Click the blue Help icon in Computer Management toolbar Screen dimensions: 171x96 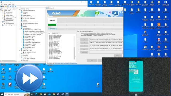click(x=11, y=6)
